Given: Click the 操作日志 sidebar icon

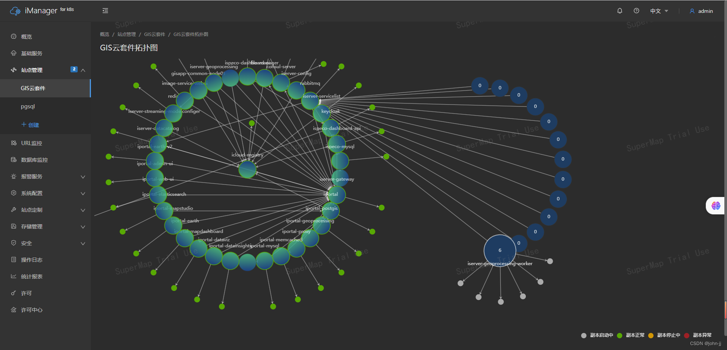Looking at the screenshot, I should point(14,259).
